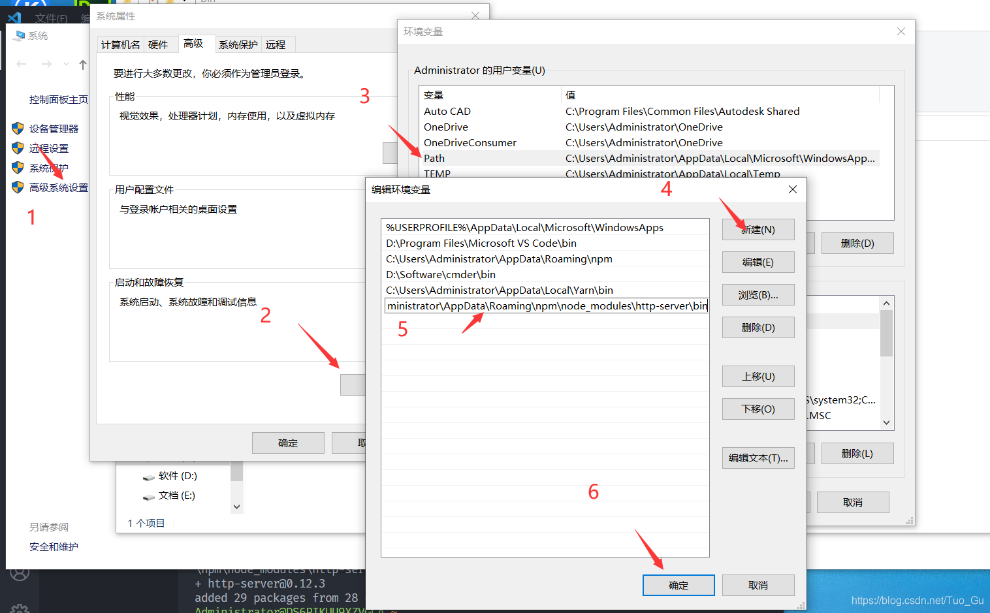This screenshot has height=613, width=990.
Task: Click the back arrow in System window
Action: pyautogui.click(x=22, y=64)
